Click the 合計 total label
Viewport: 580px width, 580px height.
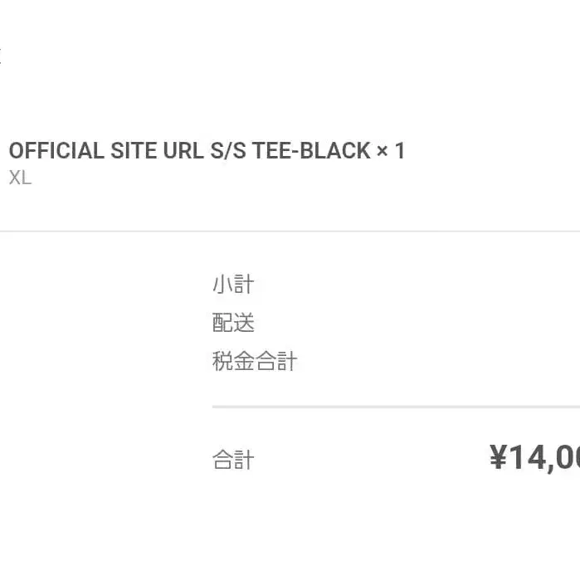point(232,460)
